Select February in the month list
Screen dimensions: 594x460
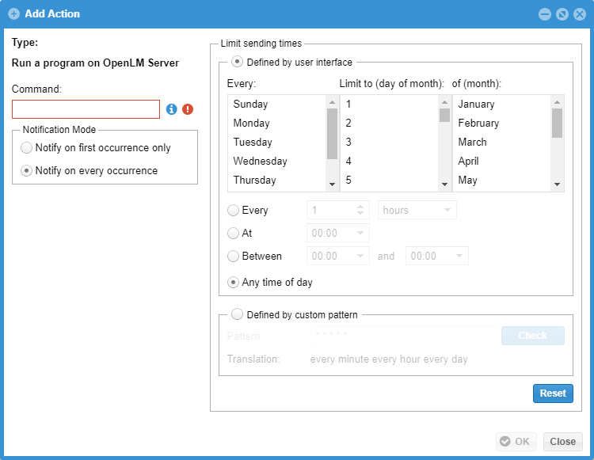click(478, 124)
